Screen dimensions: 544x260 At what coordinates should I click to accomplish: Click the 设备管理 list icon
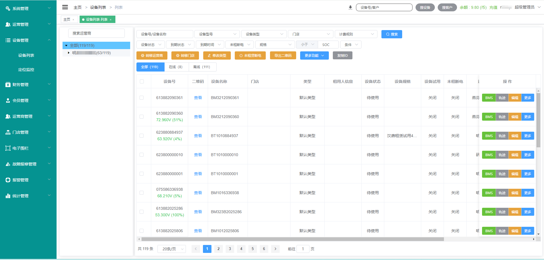[x=8, y=40]
